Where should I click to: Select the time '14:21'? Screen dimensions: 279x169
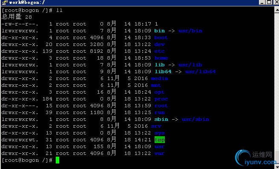pyautogui.click(x=143, y=140)
